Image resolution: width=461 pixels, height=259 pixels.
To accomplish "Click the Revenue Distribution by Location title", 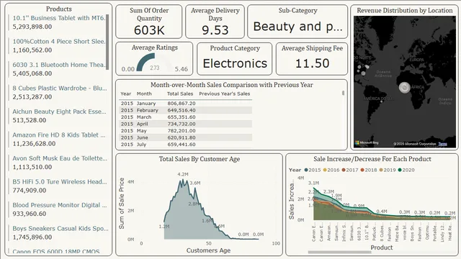I will click(x=405, y=11).
